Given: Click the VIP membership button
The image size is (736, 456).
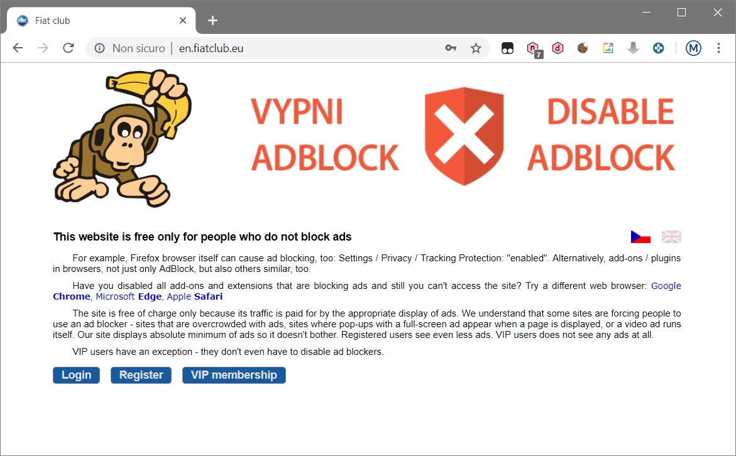Looking at the screenshot, I should 234,375.
